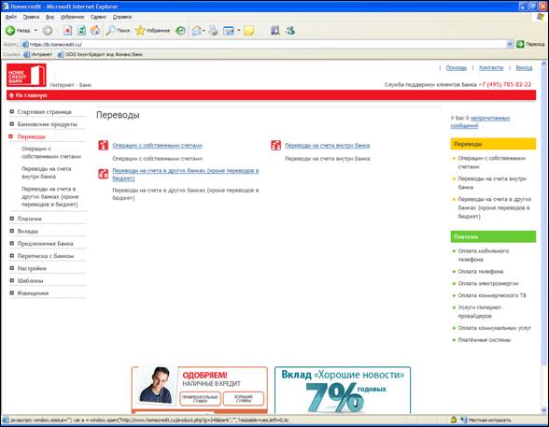The height and width of the screenshot is (427, 549).
Task: Click the Print toolbar icon
Action: point(213,31)
